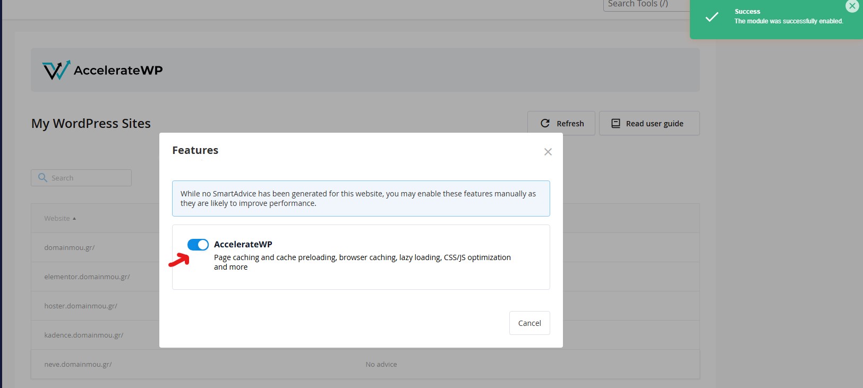Image resolution: width=863 pixels, height=388 pixels.
Task: Click the Features dialog title
Action: [195, 150]
